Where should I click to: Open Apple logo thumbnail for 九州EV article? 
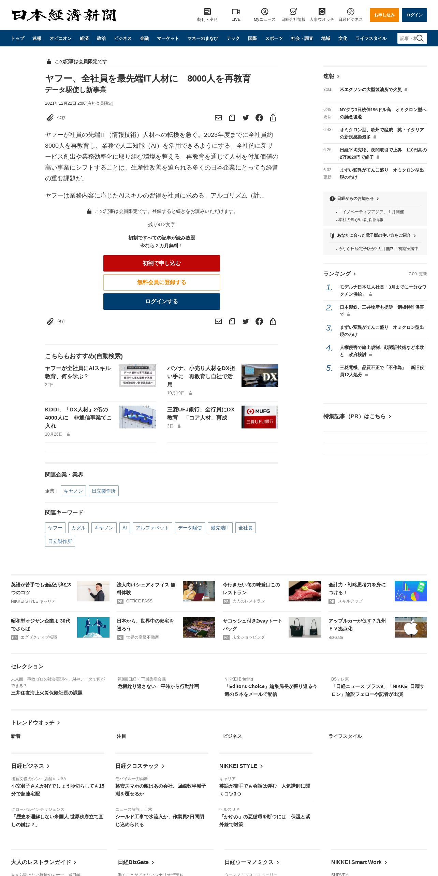tap(411, 627)
